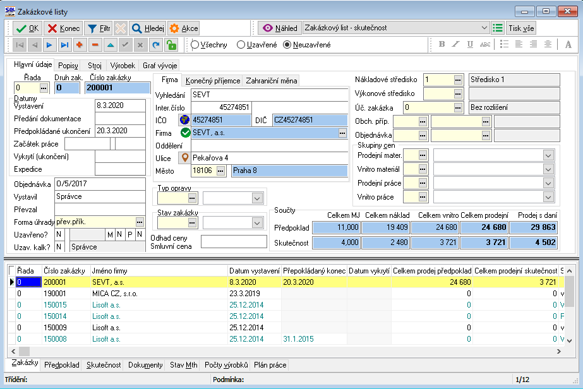Screen dimensions: 583x389
Task: Add a new record with plus icon
Action: click(80, 45)
